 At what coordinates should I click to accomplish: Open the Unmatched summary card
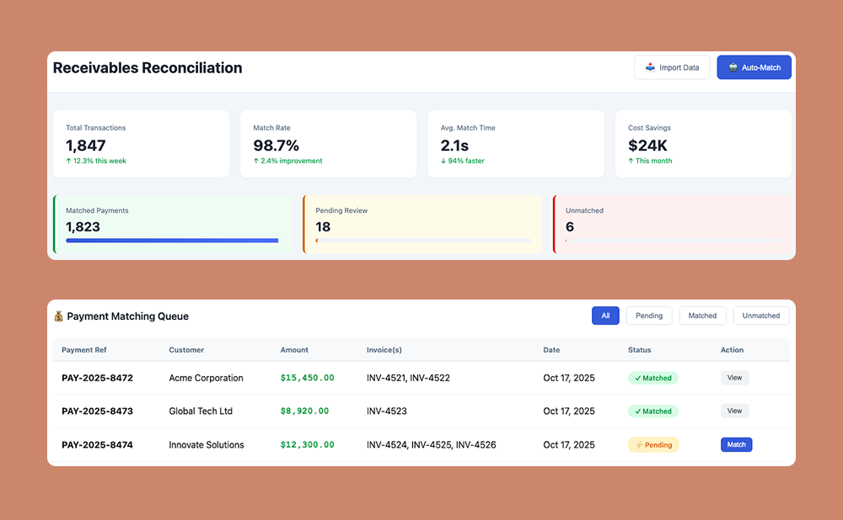pos(674,225)
